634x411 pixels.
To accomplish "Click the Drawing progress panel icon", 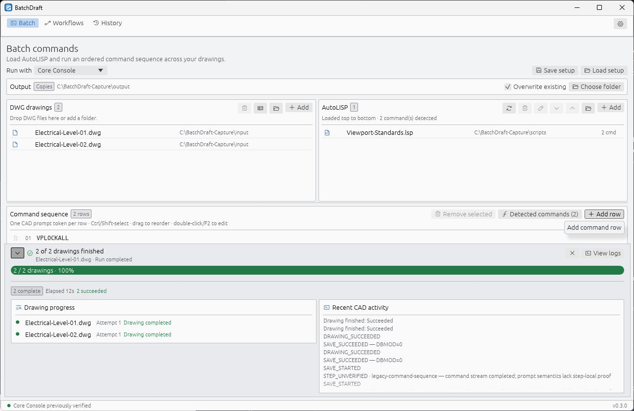I will coord(18,308).
